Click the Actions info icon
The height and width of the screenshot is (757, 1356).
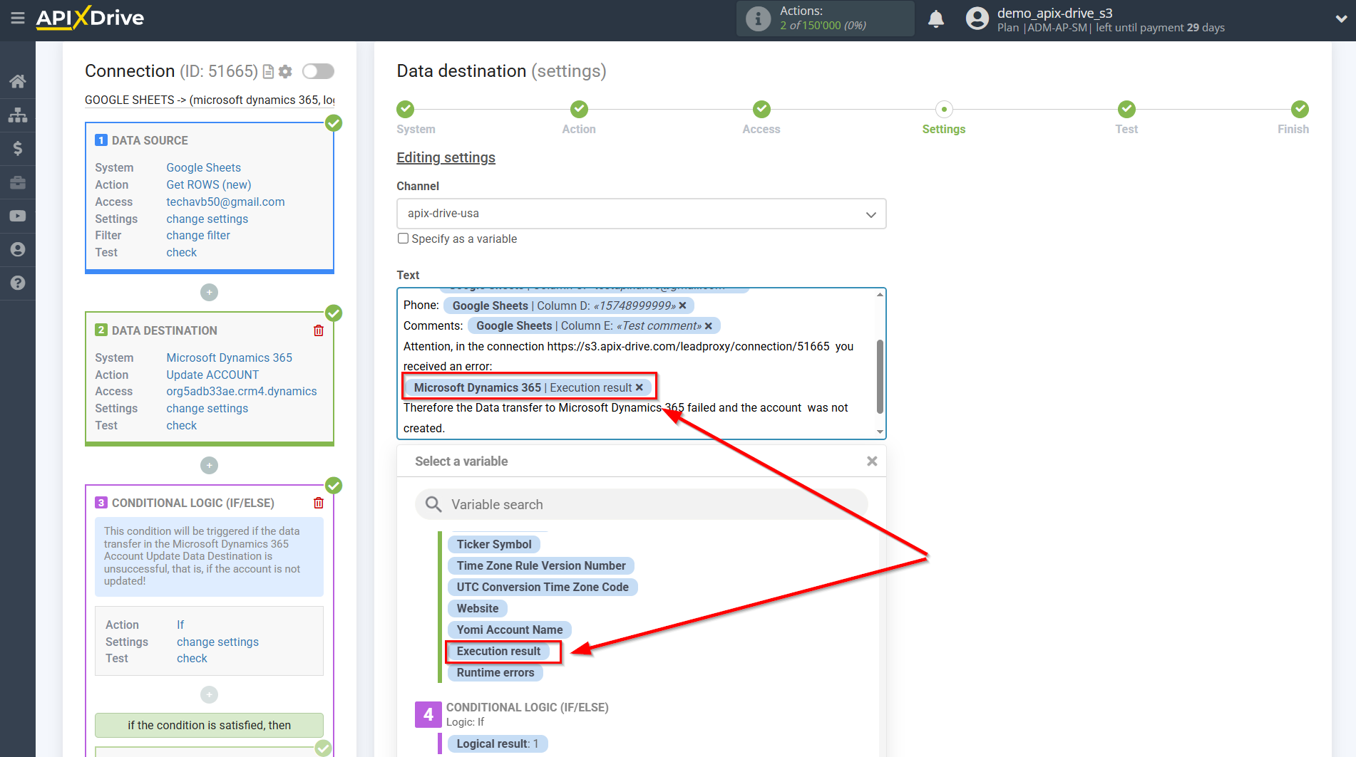(758, 19)
